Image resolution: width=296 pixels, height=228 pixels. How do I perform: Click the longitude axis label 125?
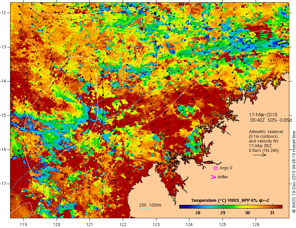(223, 224)
